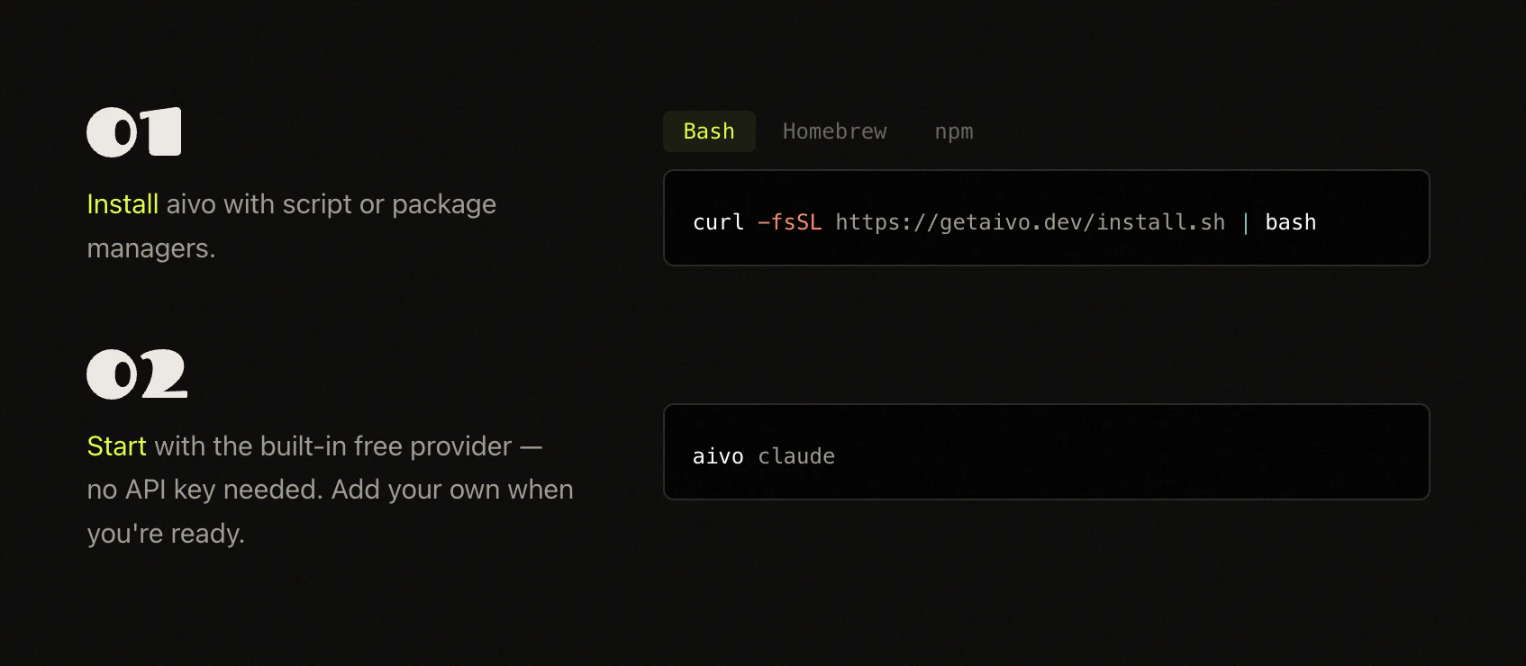Click the claude argument in step two

[x=796, y=456]
